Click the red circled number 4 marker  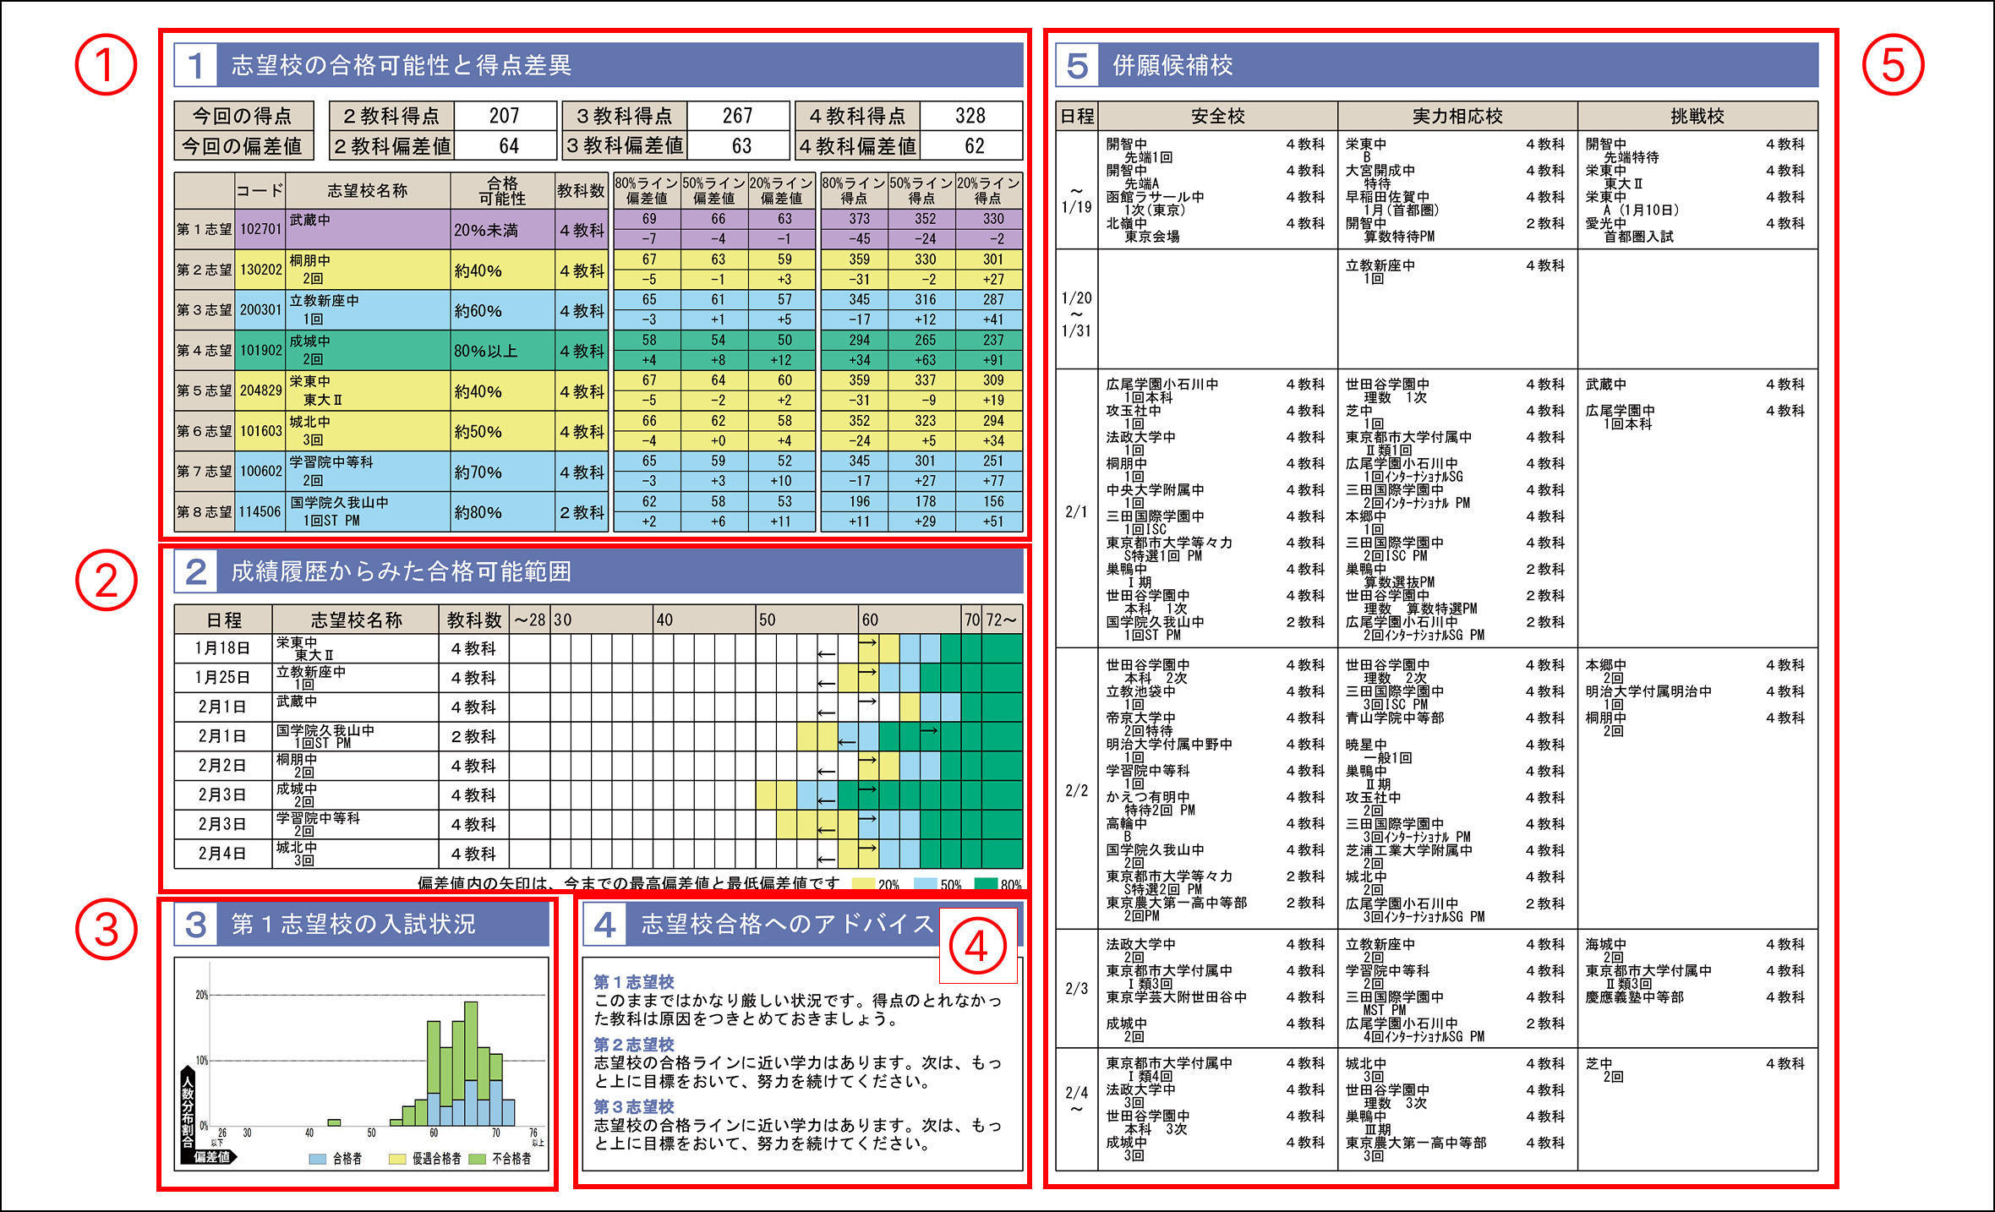pyautogui.click(x=976, y=946)
